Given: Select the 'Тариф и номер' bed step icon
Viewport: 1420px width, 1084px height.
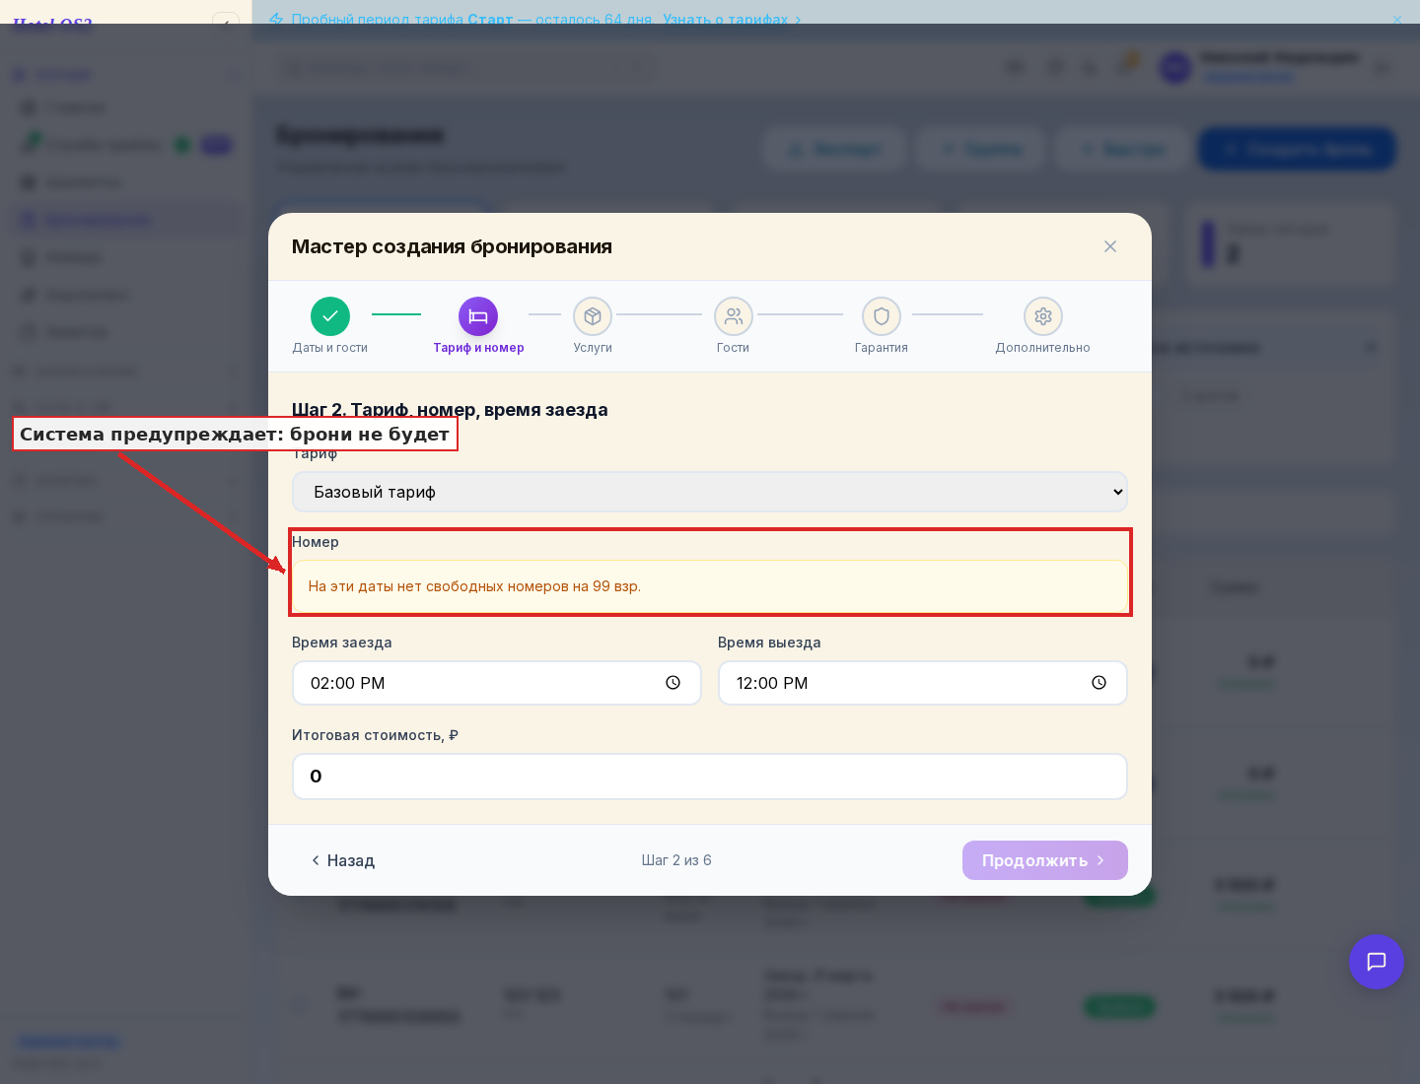Looking at the screenshot, I should [x=478, y=316].
